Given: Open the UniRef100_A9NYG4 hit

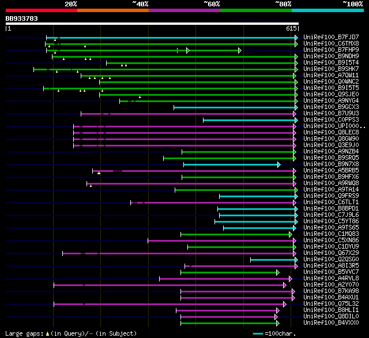Looking at the screenshot, I should click(331, 101).
